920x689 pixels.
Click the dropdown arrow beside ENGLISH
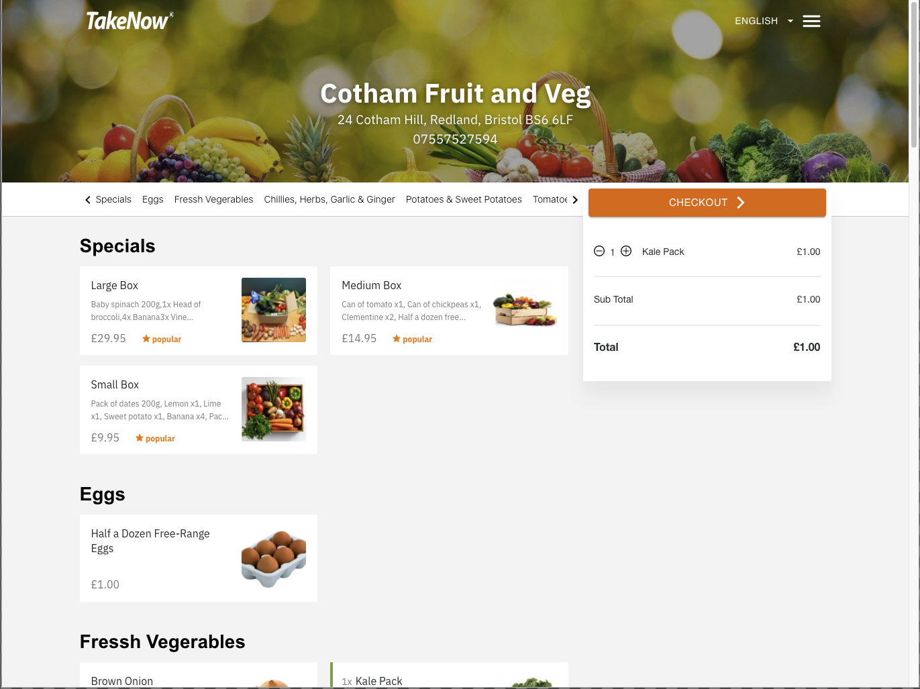(790, 21)
